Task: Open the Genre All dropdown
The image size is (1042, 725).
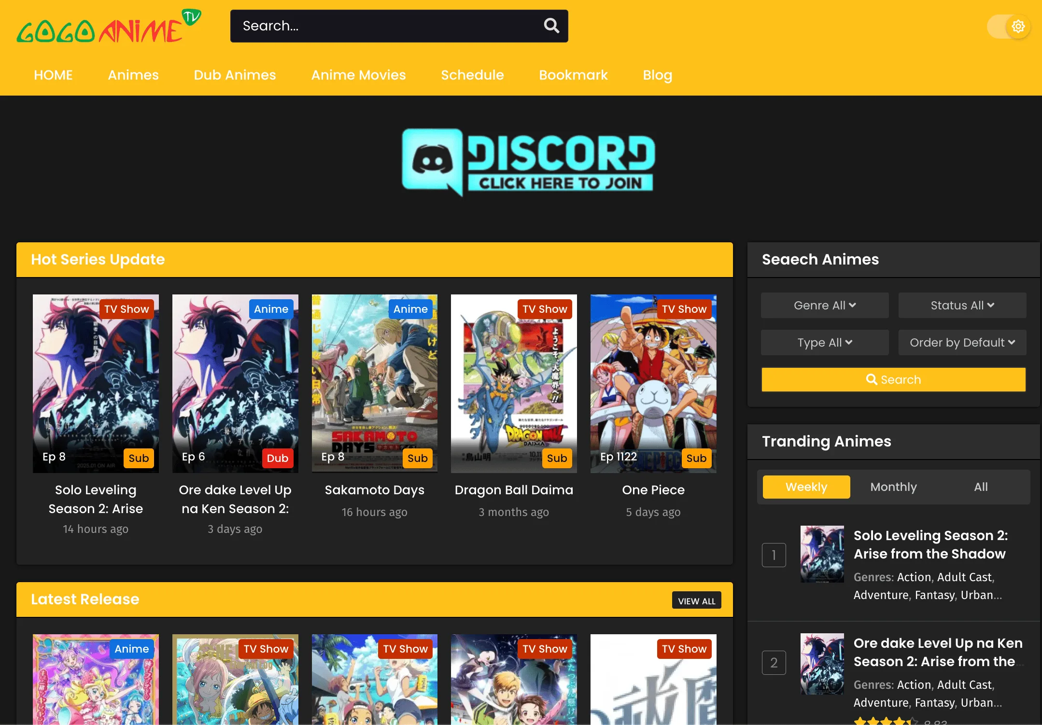Action: pos(824,305)
